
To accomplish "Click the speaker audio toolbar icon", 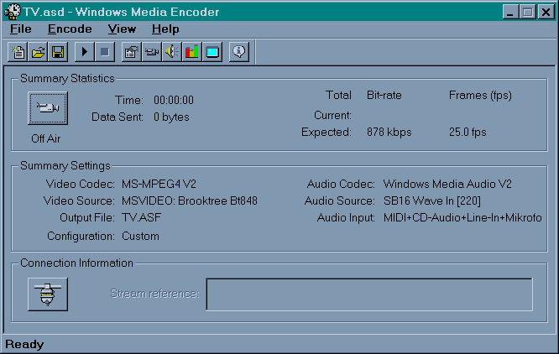I will [x=171, y=52].
